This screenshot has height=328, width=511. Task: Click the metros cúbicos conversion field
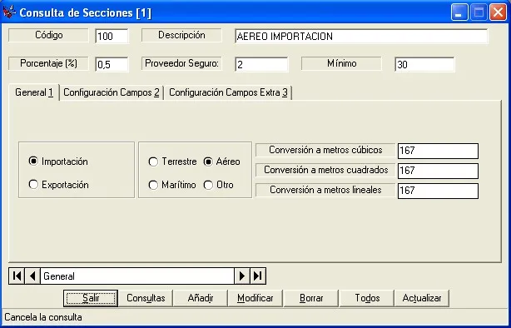point(438,151)
